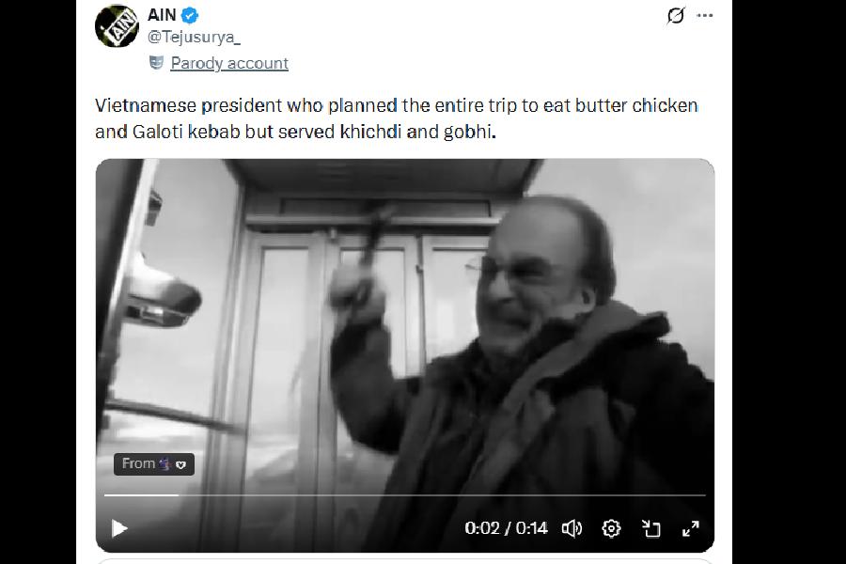
Task: Open video settings gear menu
Action: pos(611,528)
